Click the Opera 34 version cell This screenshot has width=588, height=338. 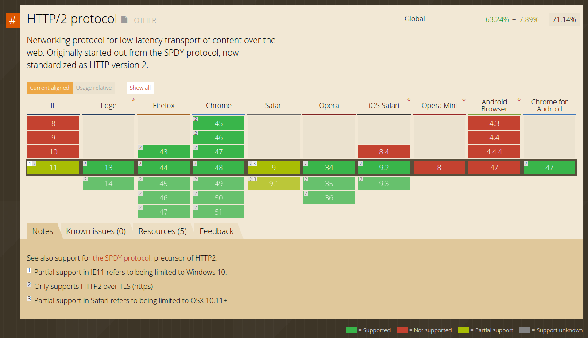tap(329, 168)
